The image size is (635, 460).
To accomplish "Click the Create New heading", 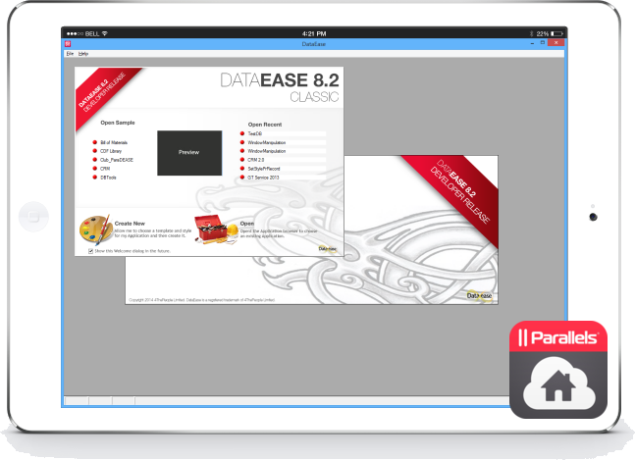I will point(130,224).
